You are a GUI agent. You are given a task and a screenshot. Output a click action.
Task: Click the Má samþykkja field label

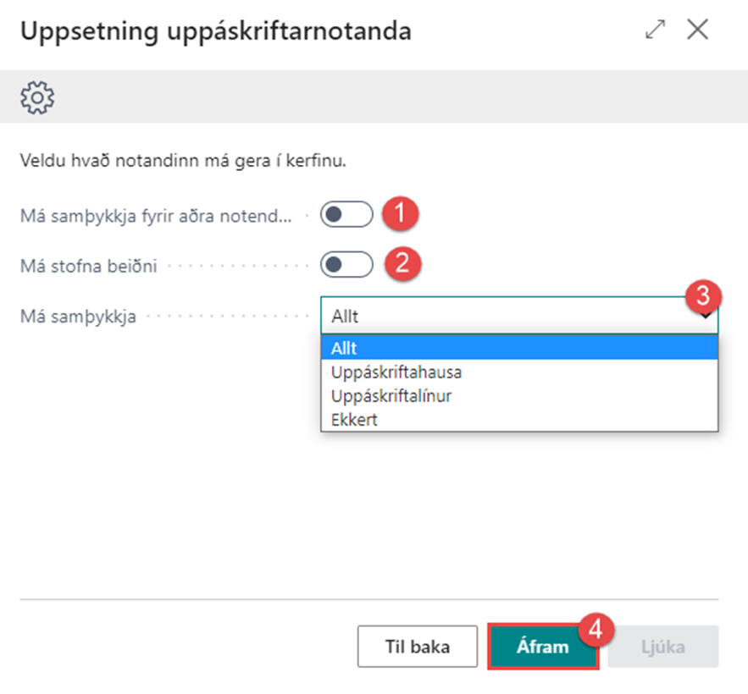click(78, 317)
